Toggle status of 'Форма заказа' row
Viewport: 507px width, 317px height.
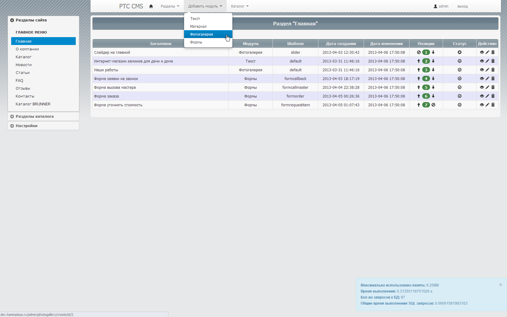(460, 96)
